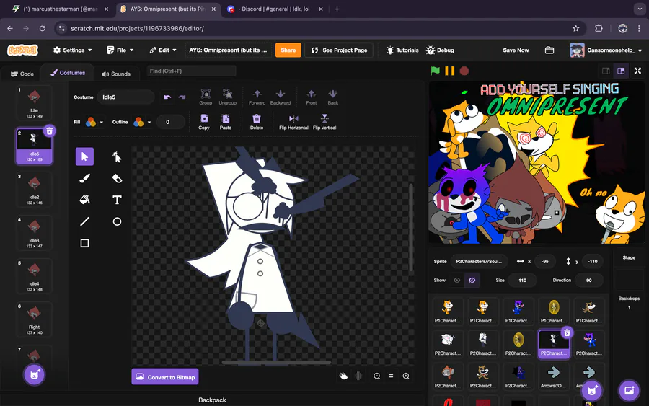Screen dimensions: 649x406
Task: Click the canvas vertical scrollbar
Action: (411, 228)
